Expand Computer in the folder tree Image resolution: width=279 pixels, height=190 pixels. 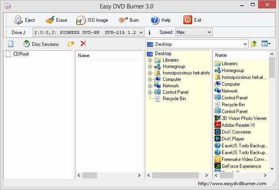pyautogui.click(x=150, y=79)
